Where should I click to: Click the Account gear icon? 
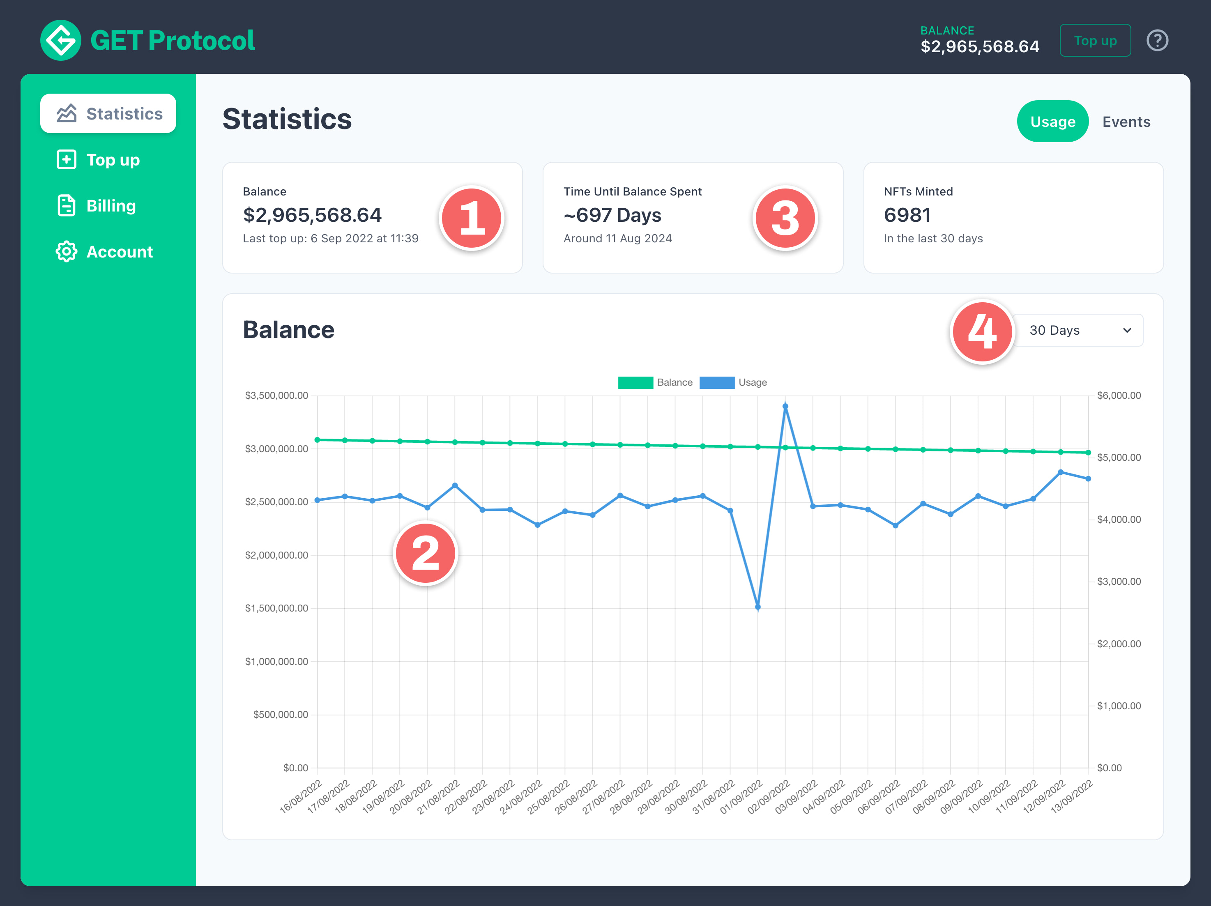pos(66,252)
